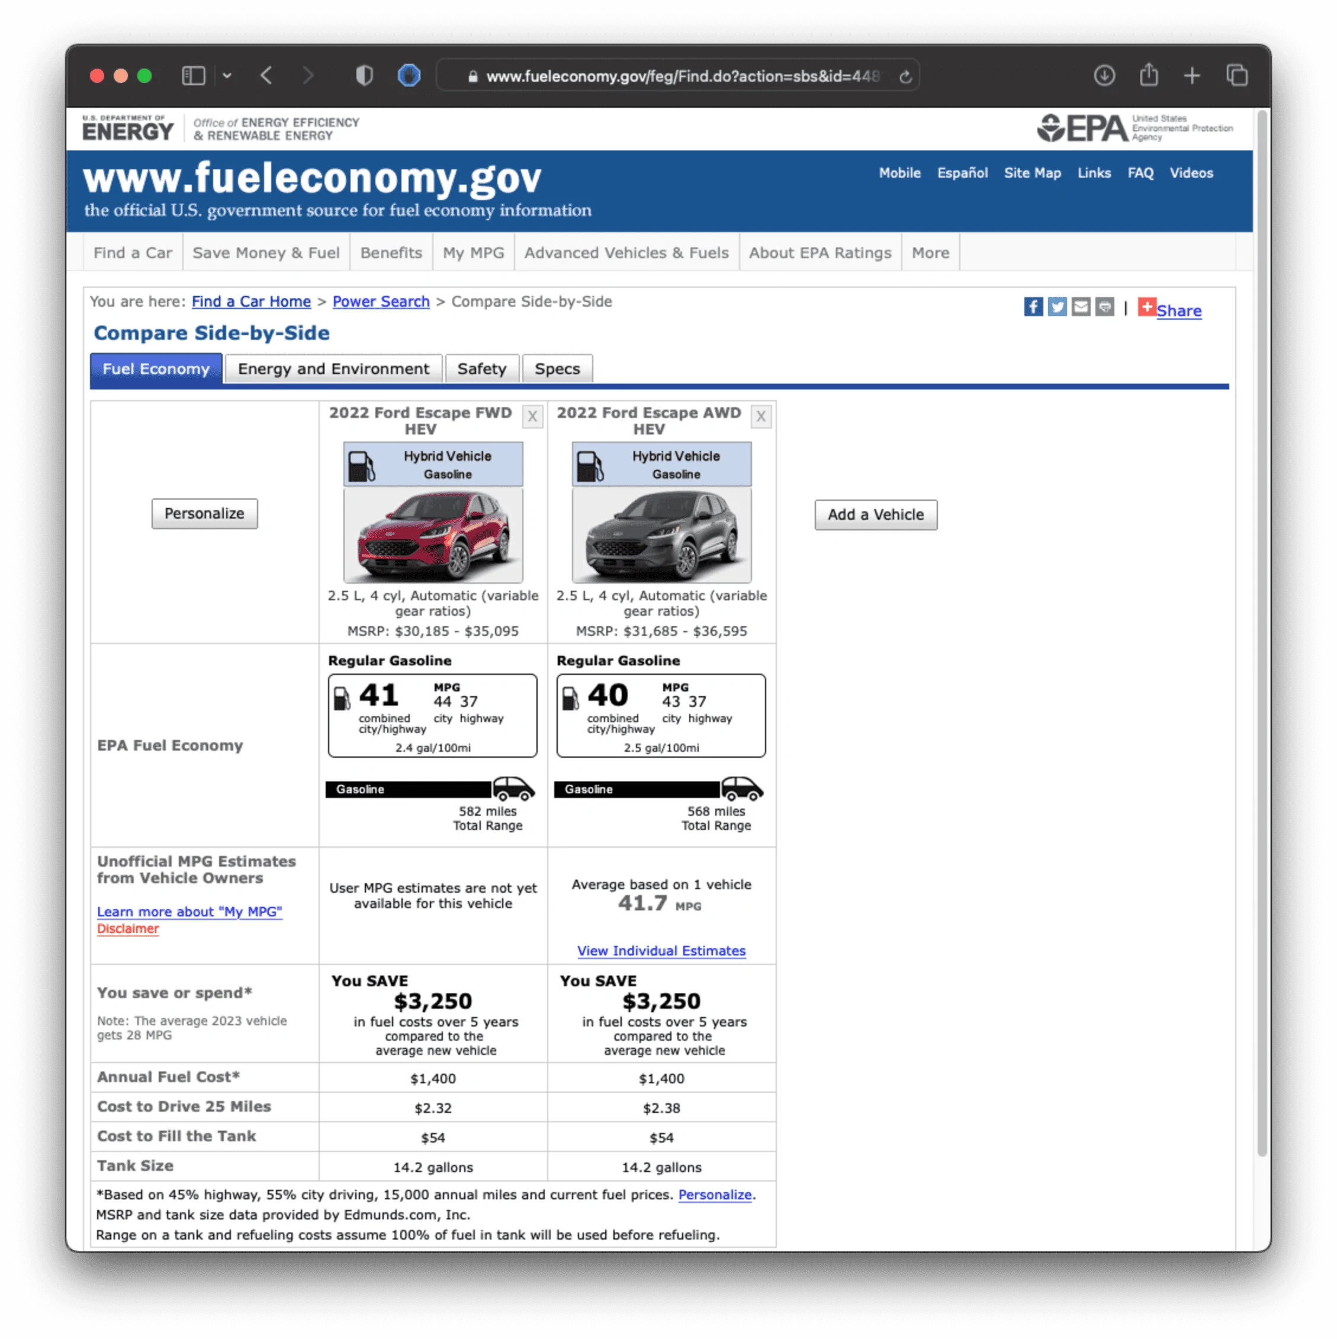Viewport: 1337px width, 1339px height.
Task: Open the Mobile site link
Action: pyautogui.click(x=899, y=173)
